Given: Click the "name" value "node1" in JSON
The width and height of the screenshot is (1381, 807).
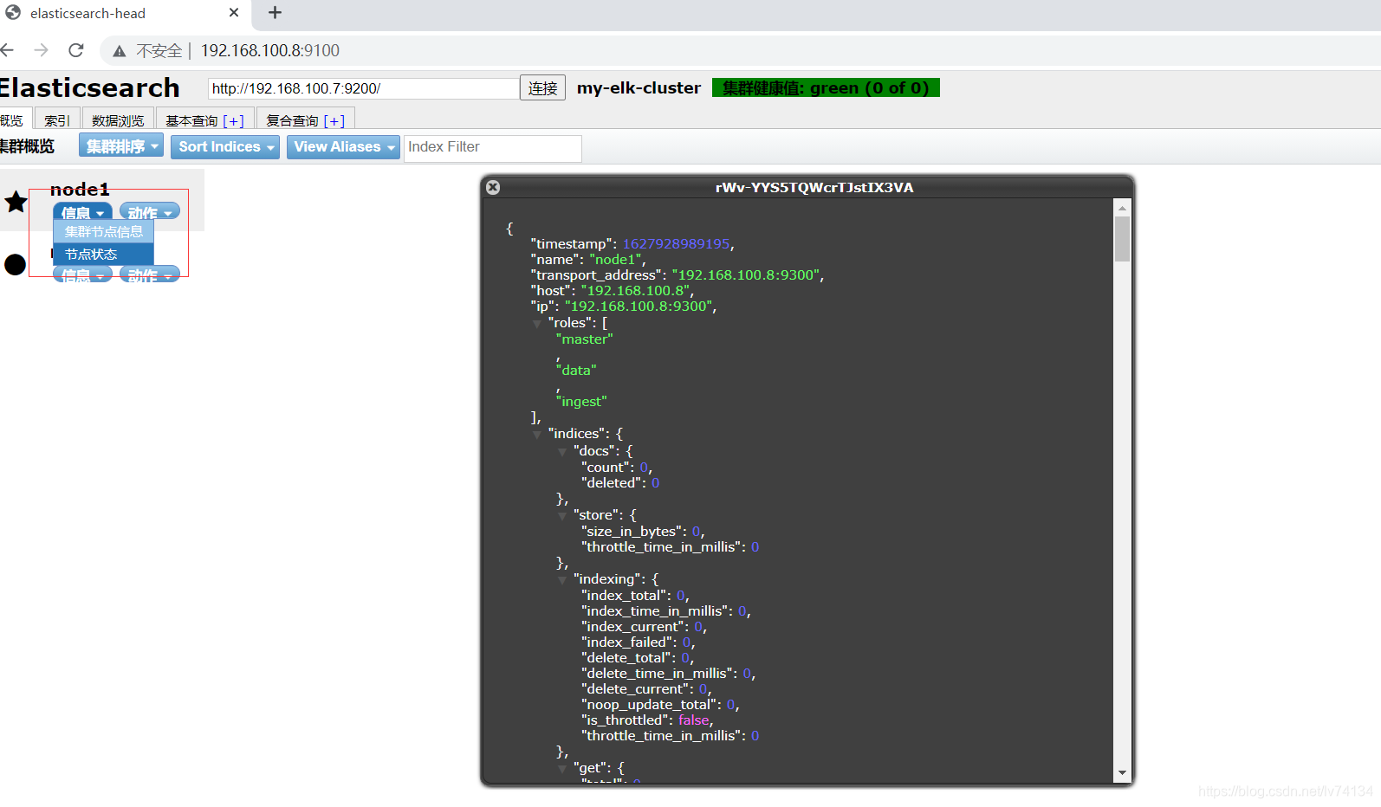Looking at the screenshot, I should pyautogui.click(x=615, y=260).
